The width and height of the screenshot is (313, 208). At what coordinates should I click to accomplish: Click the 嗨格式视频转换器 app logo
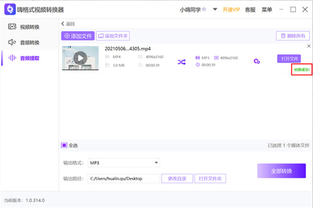[10, 9]
